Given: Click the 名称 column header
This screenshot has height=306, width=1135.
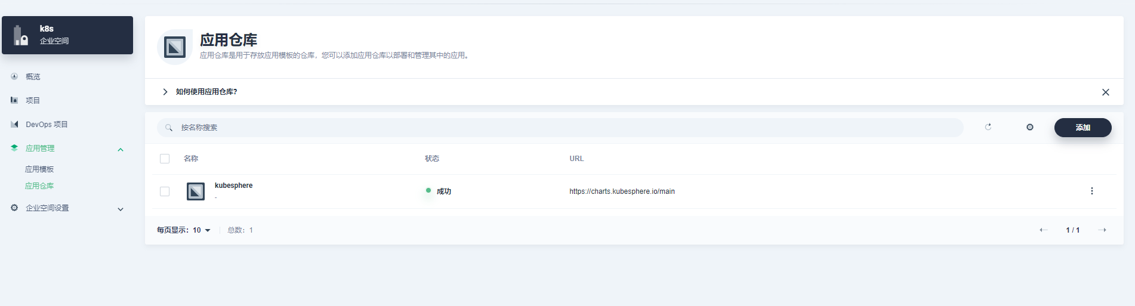Looking at the screenshot, I should tap(191, 159).
